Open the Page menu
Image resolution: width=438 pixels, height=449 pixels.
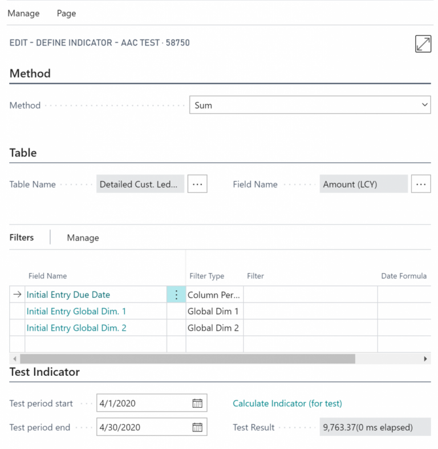click(66, 13)
